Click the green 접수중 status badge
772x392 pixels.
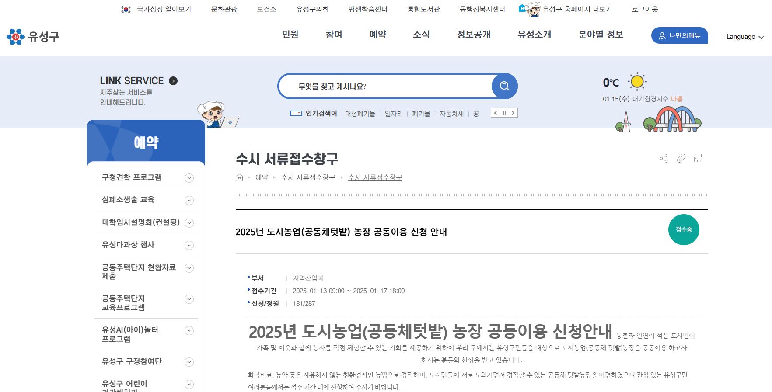(x=684, y=229)
